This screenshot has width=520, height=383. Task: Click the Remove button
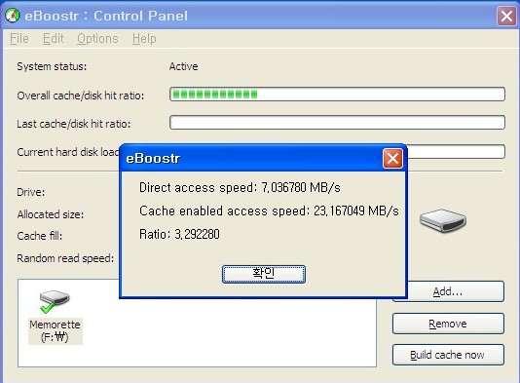[448, 324]
